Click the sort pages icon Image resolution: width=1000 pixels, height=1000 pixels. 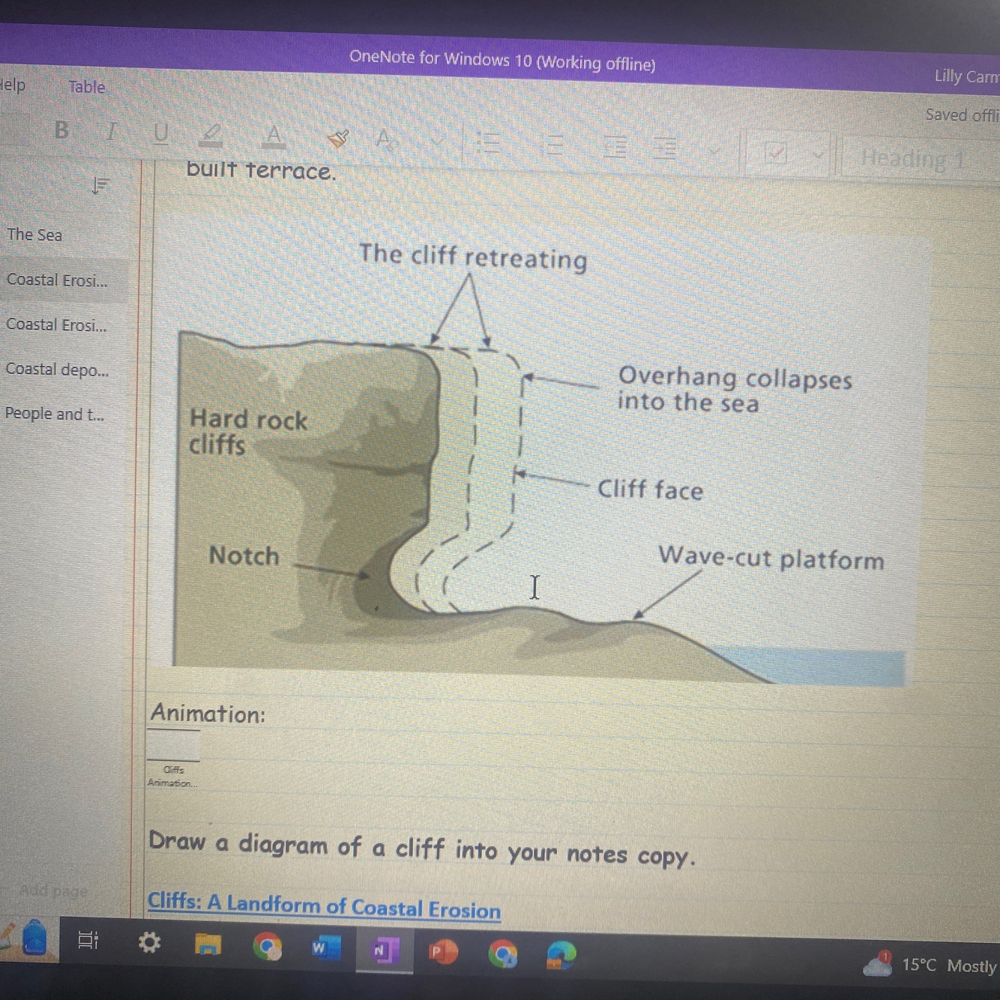pos(100,184)
